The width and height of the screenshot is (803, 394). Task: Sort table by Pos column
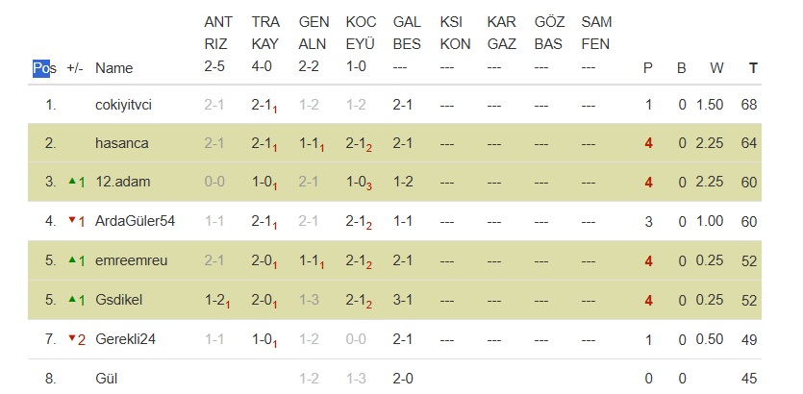[x=44, y=68]
